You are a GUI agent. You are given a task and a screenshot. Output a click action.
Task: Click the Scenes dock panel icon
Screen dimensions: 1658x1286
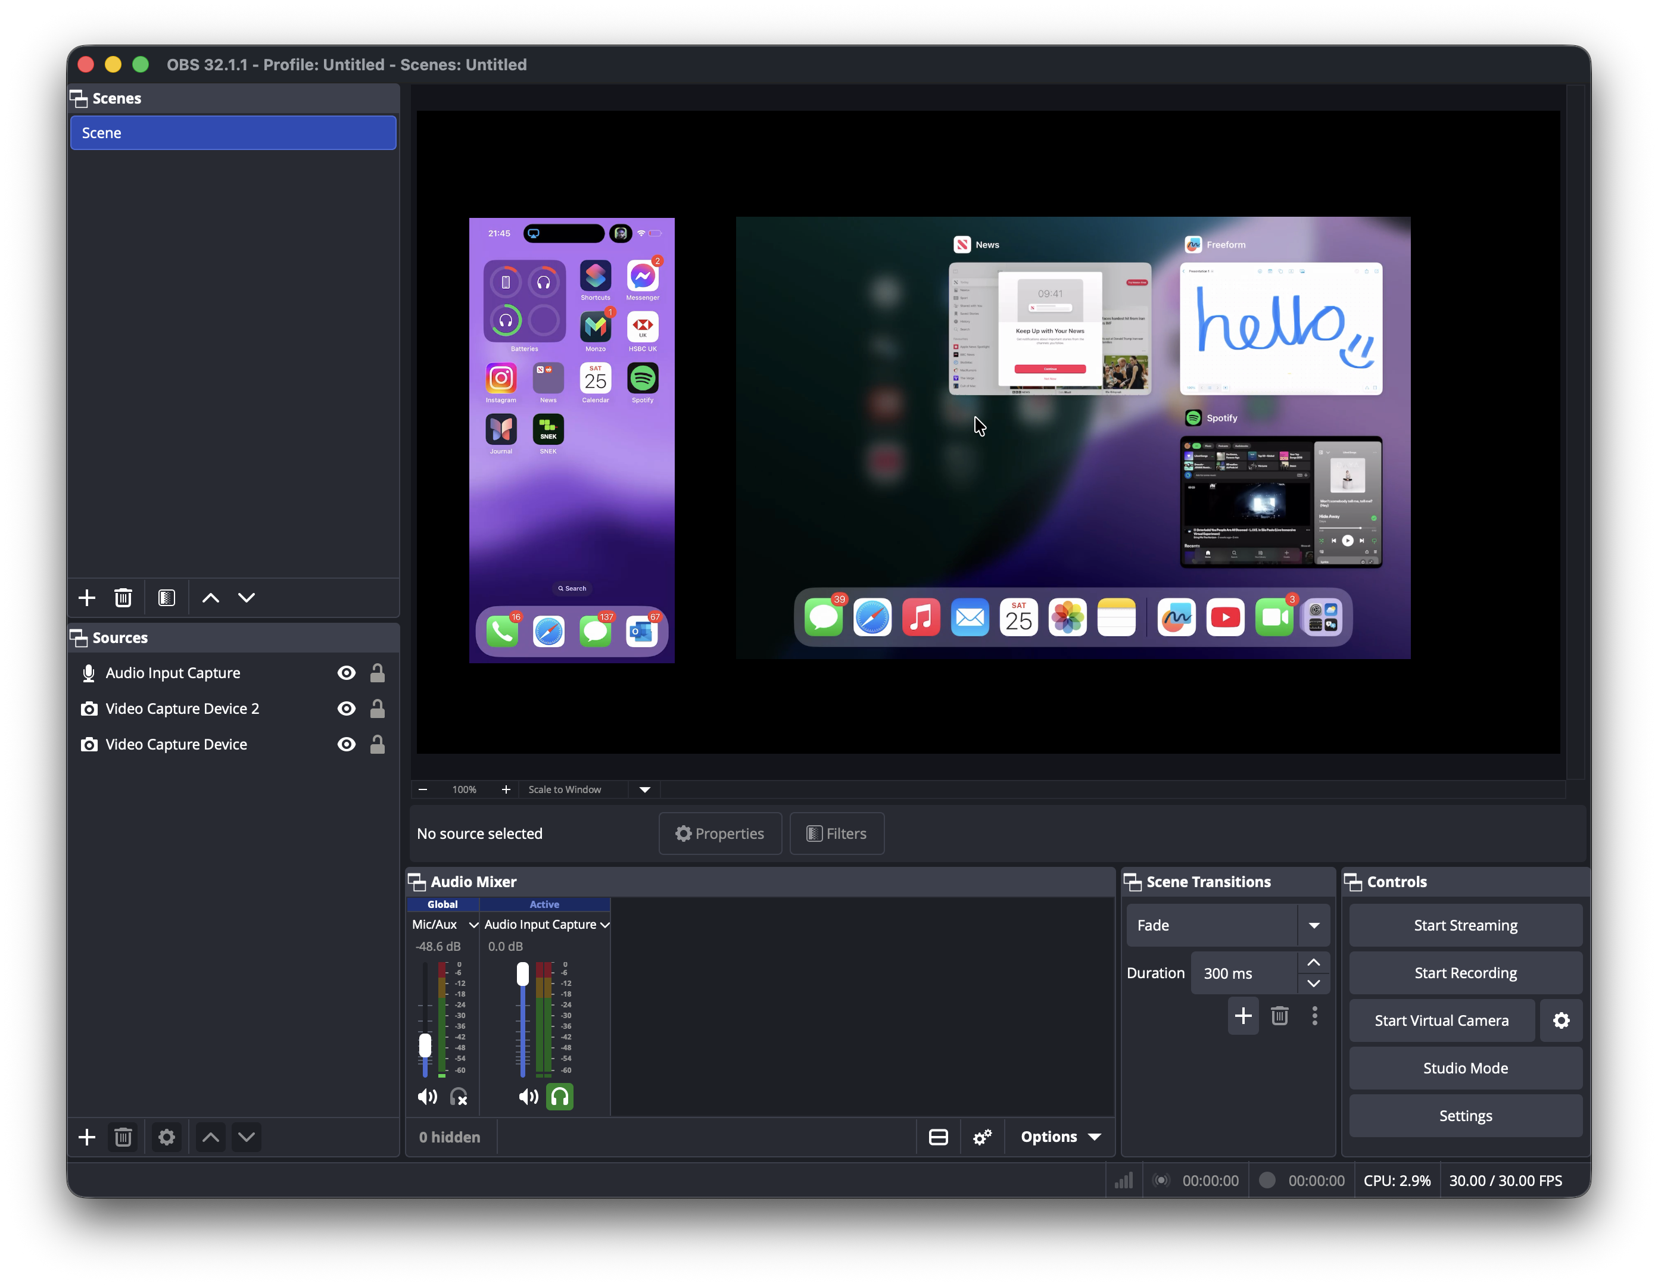(x=78, y=99)
